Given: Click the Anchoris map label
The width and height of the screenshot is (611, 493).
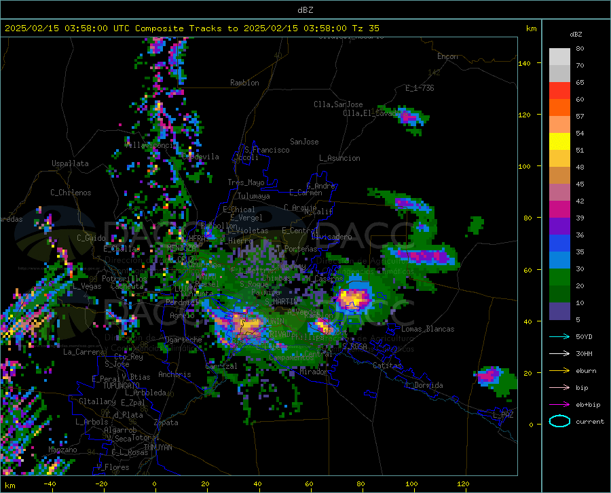Looking at the screenshot, I should [174, 374].
